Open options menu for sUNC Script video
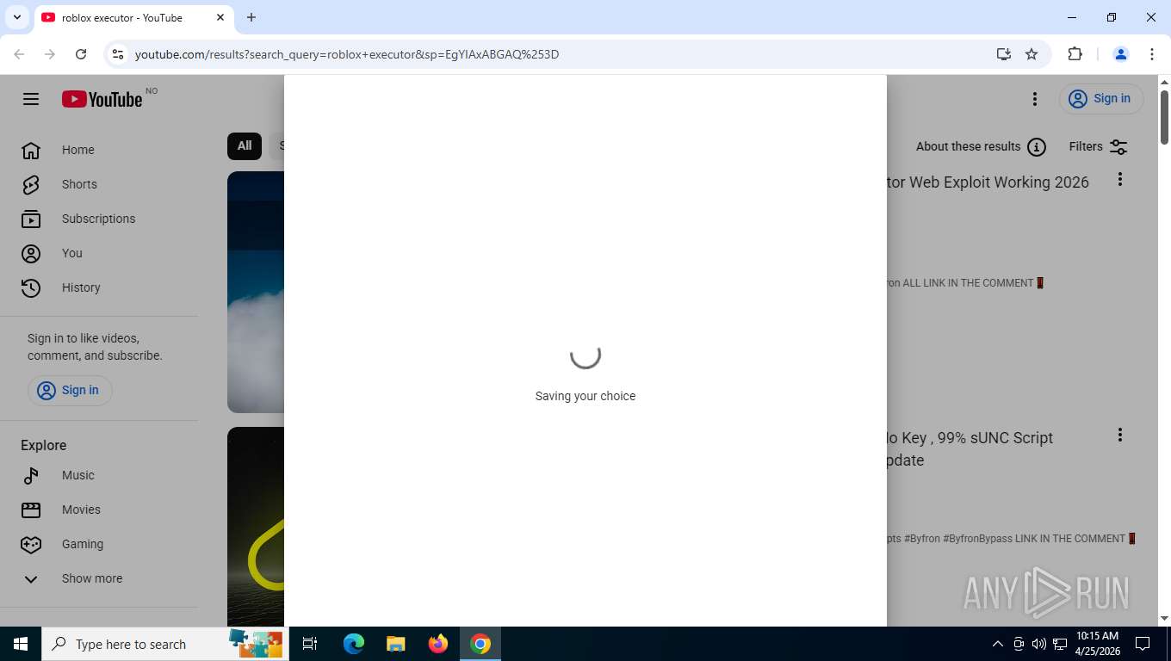The image size is (1171, 661). (1120, 435)
